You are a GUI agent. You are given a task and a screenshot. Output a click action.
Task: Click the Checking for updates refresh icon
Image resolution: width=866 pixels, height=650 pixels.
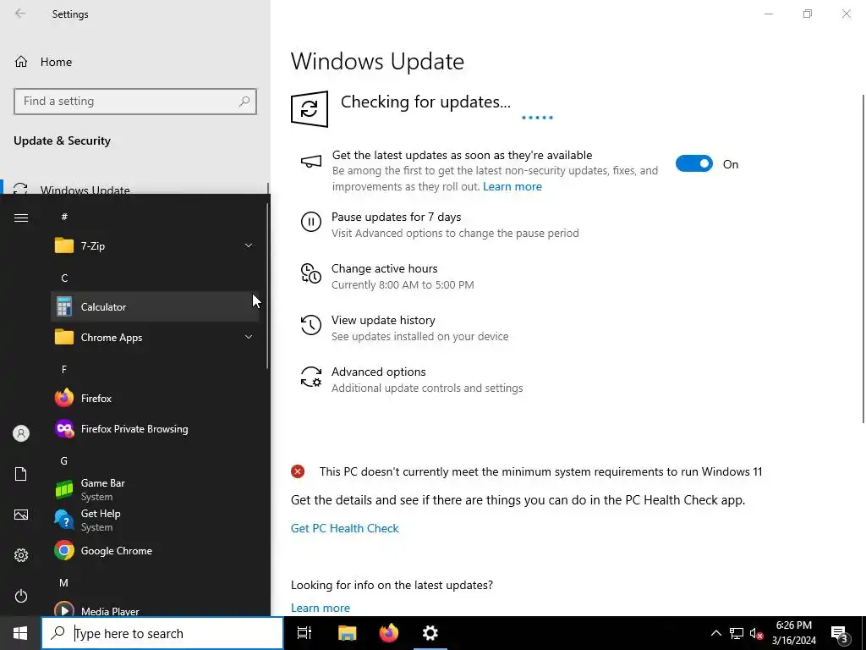click(x=310, y=109)
